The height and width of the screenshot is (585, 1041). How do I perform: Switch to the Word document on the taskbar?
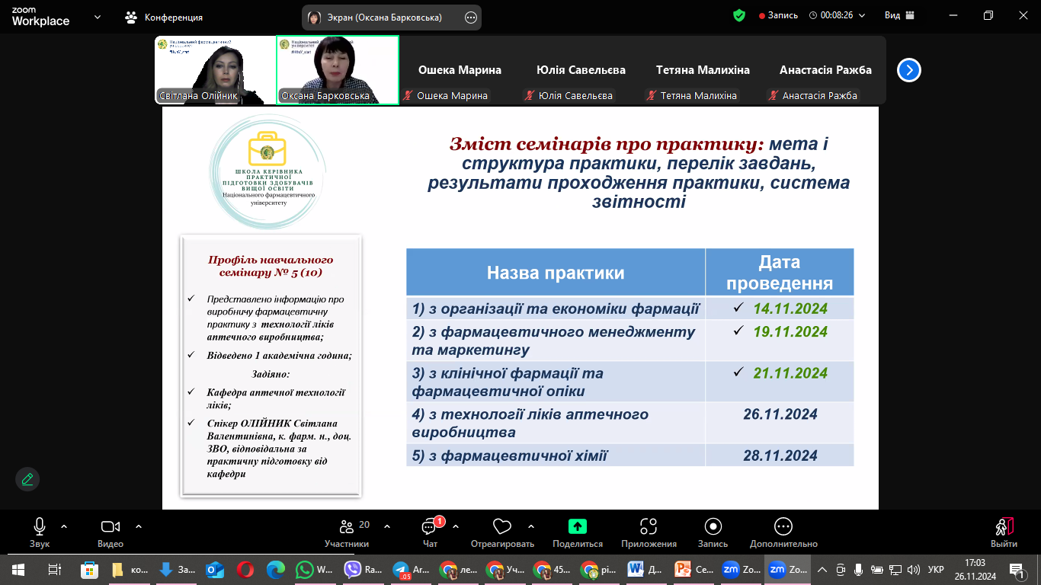(645, 569)
